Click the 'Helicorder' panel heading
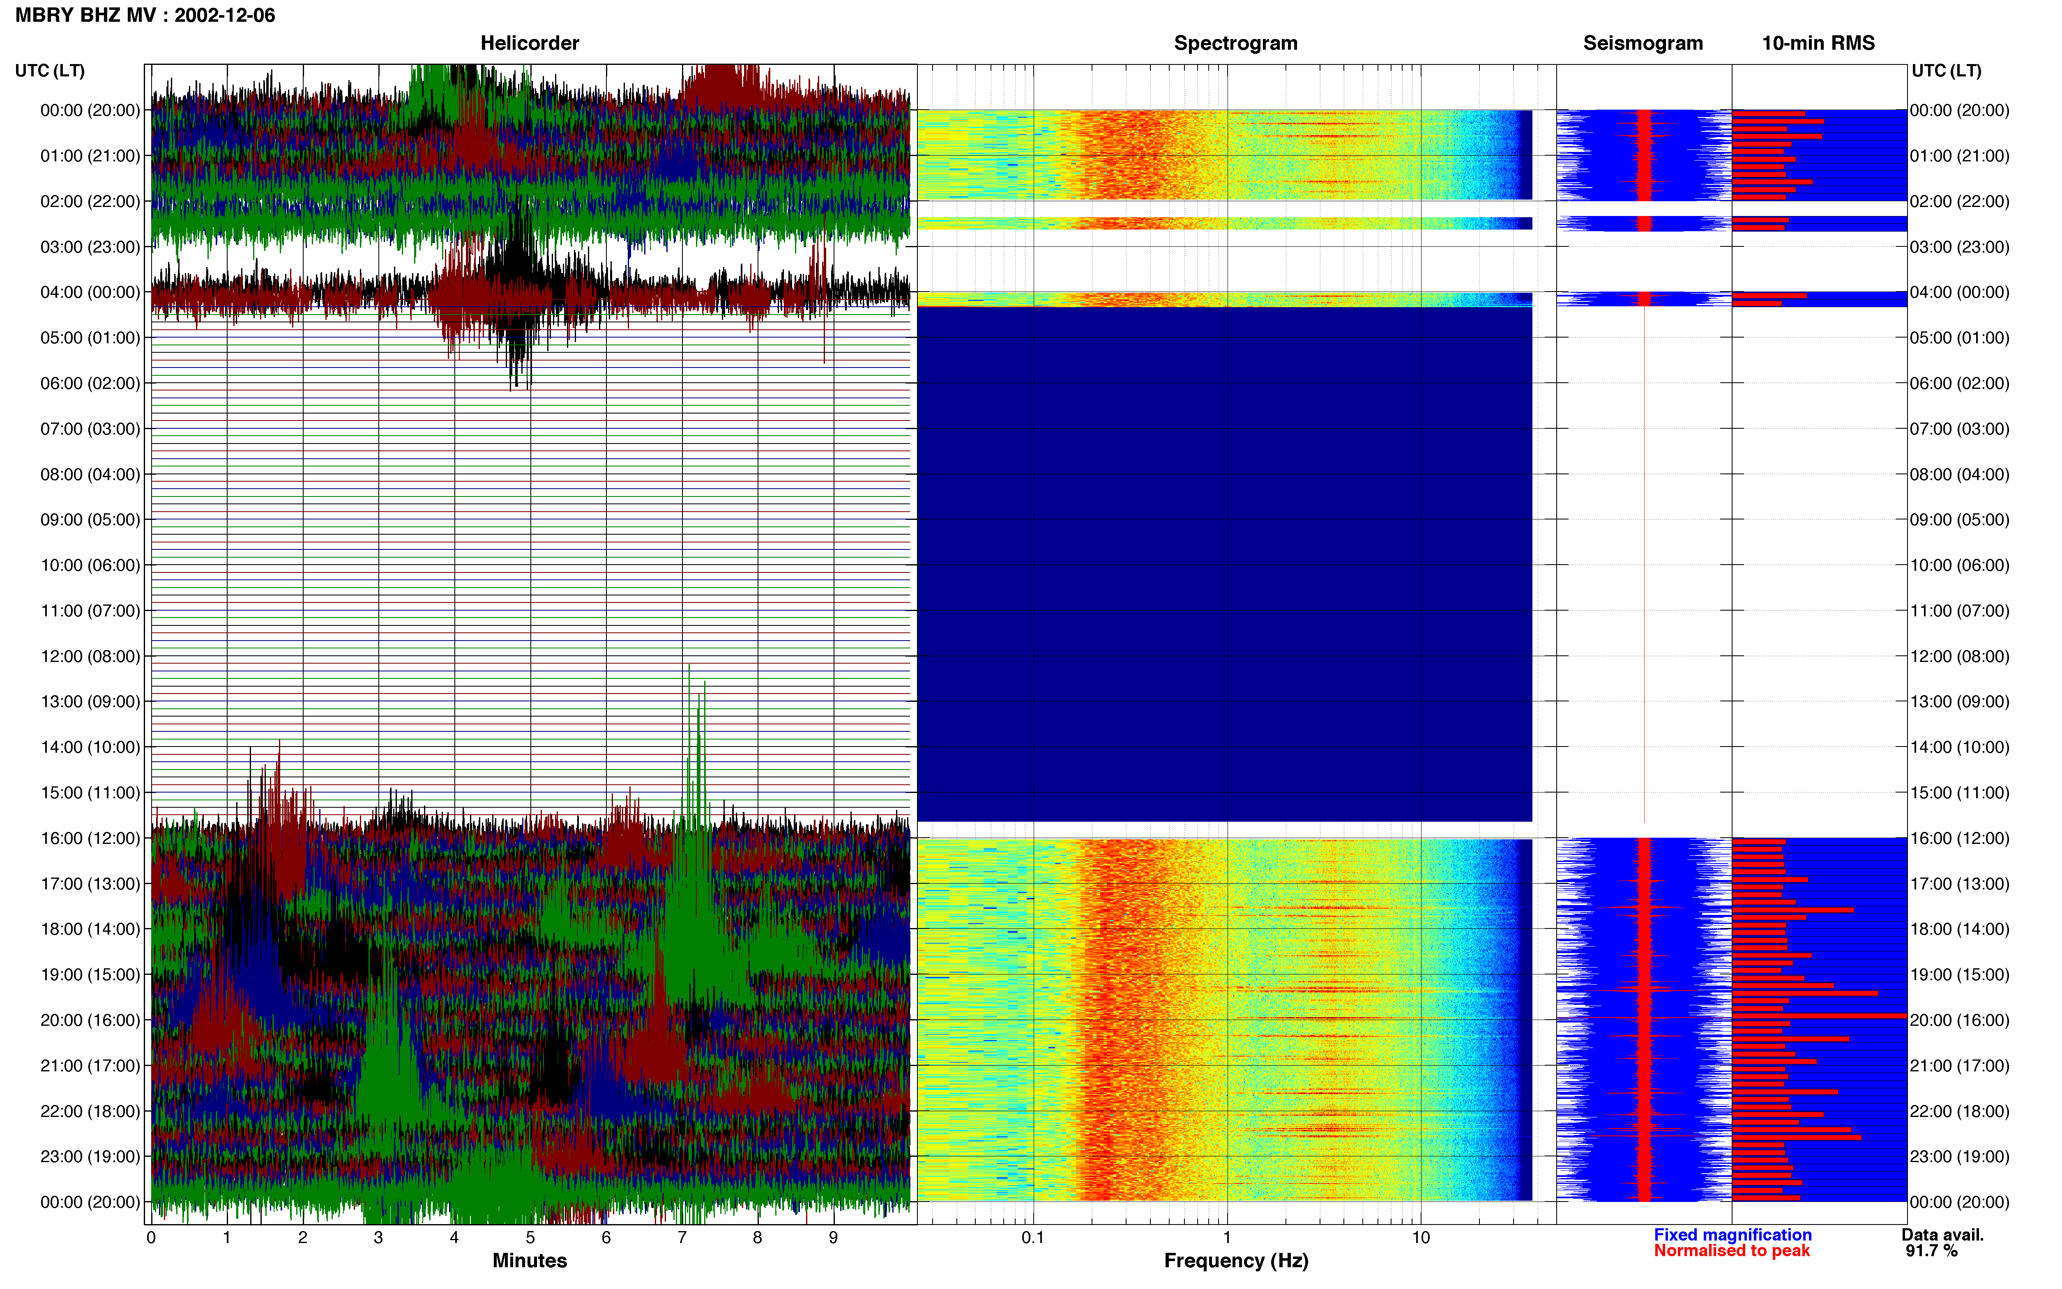The image size is (2062, 1289). click(x=530, y=43)
